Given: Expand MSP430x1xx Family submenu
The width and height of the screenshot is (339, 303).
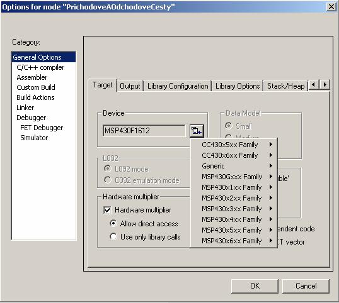Looking at the screenshot, I should 234,187.
